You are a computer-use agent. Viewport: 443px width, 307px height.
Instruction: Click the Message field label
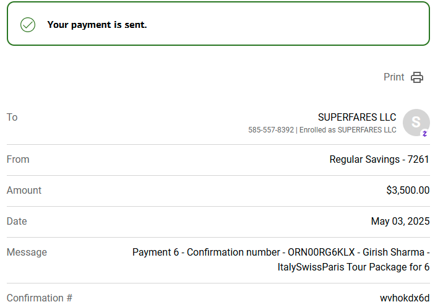coord(27,252)
